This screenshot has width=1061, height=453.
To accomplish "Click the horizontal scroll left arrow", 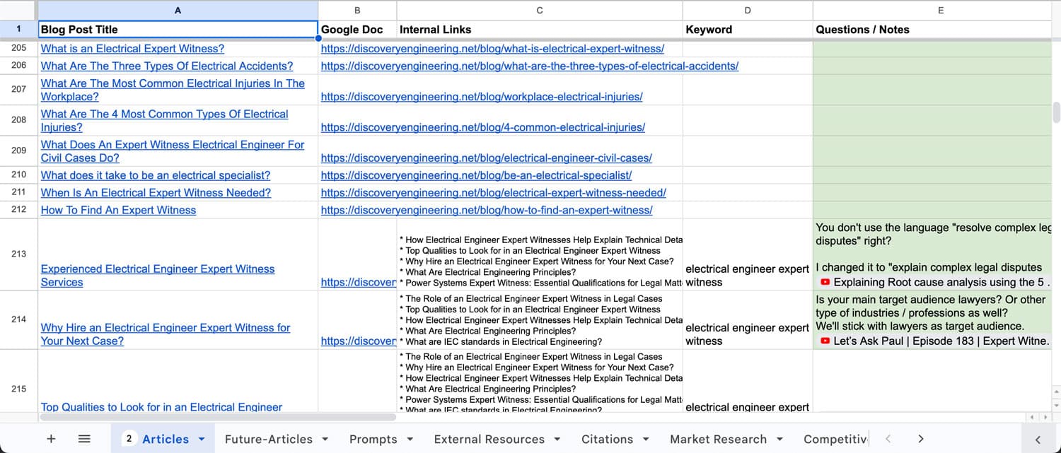I will pos(1031,417).
